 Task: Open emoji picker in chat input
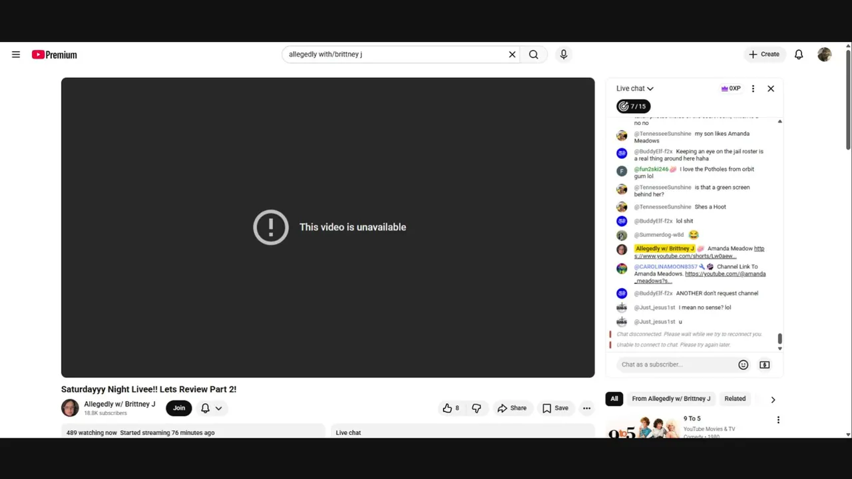tap(744, 365)
